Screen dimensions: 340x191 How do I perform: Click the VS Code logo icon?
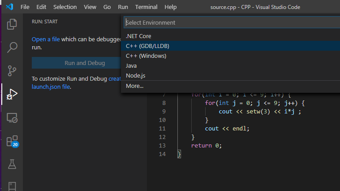(x=9, y=7)
